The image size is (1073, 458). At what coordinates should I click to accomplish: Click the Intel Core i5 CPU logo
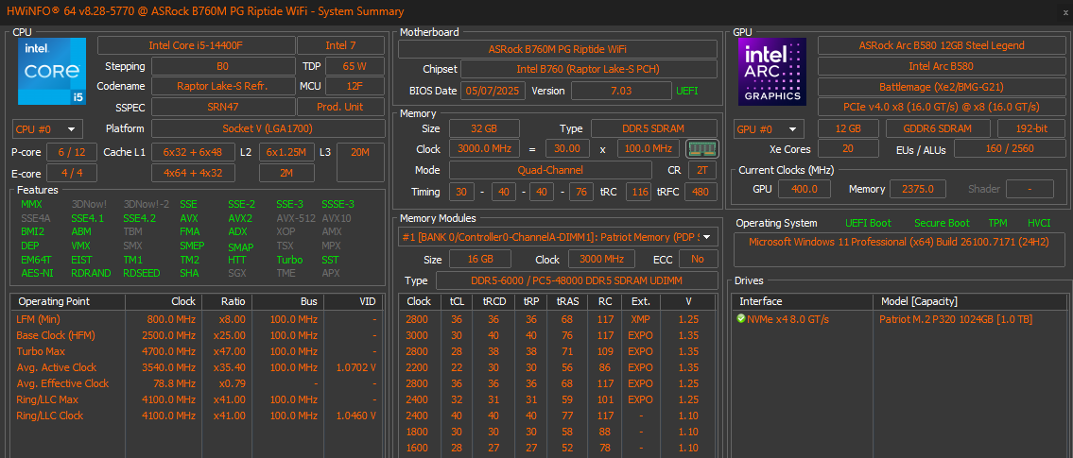coord(52,71)
